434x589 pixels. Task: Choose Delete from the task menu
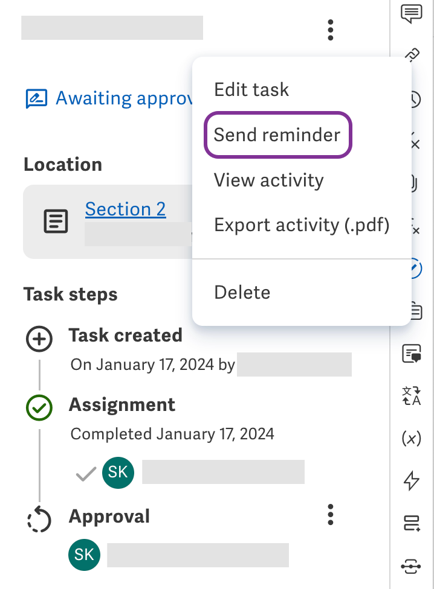click(242, 292)
